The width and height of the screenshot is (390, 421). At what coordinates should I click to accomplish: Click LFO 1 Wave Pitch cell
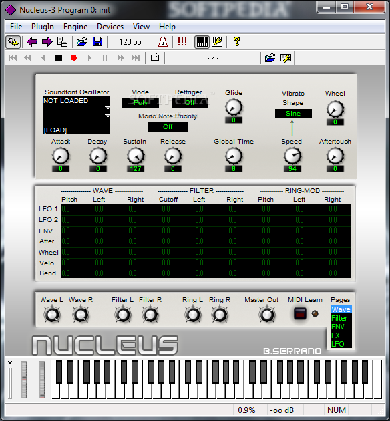pos(78,209)
